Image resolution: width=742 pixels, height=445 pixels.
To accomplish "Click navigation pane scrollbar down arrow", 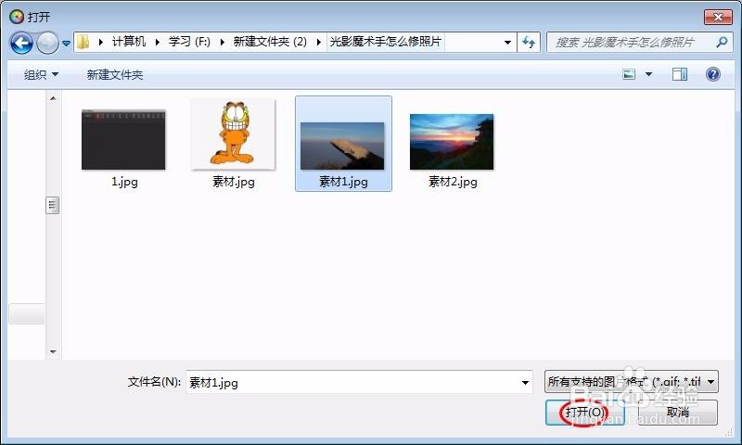I will 53,352.
